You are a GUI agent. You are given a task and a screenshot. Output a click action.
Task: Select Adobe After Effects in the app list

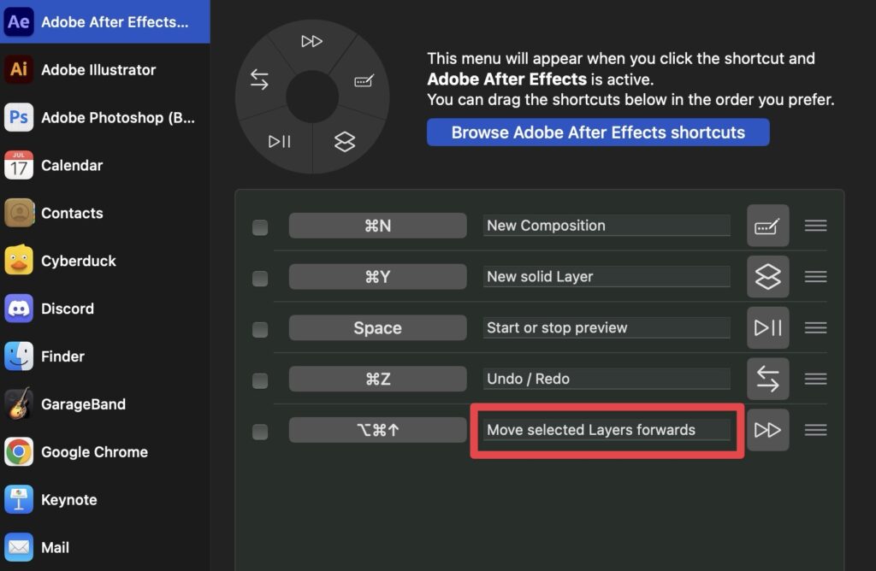(105, 21)
